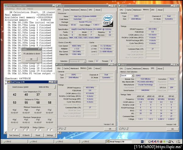Toggle first PROCHOT checkbox under core two

click(25, 130)
